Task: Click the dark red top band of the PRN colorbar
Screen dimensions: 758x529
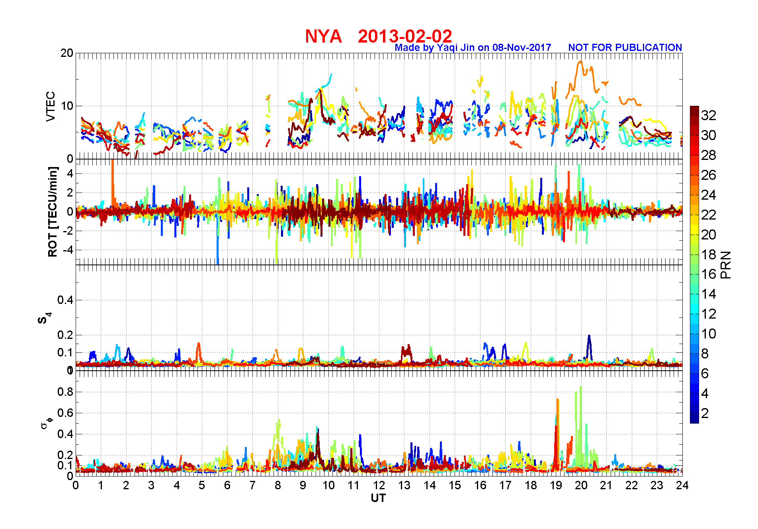Action: pyautogui.click(x=694, y=111)
